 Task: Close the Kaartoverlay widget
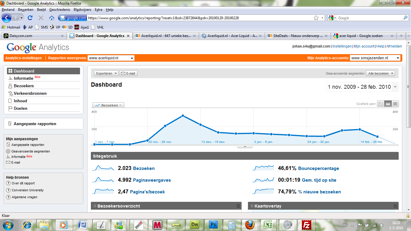click(x=396, y=206)
